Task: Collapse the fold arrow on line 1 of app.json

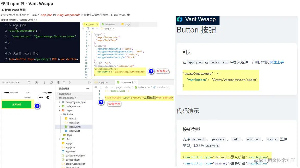Action: pyautogui.click(x=89, y=32)
